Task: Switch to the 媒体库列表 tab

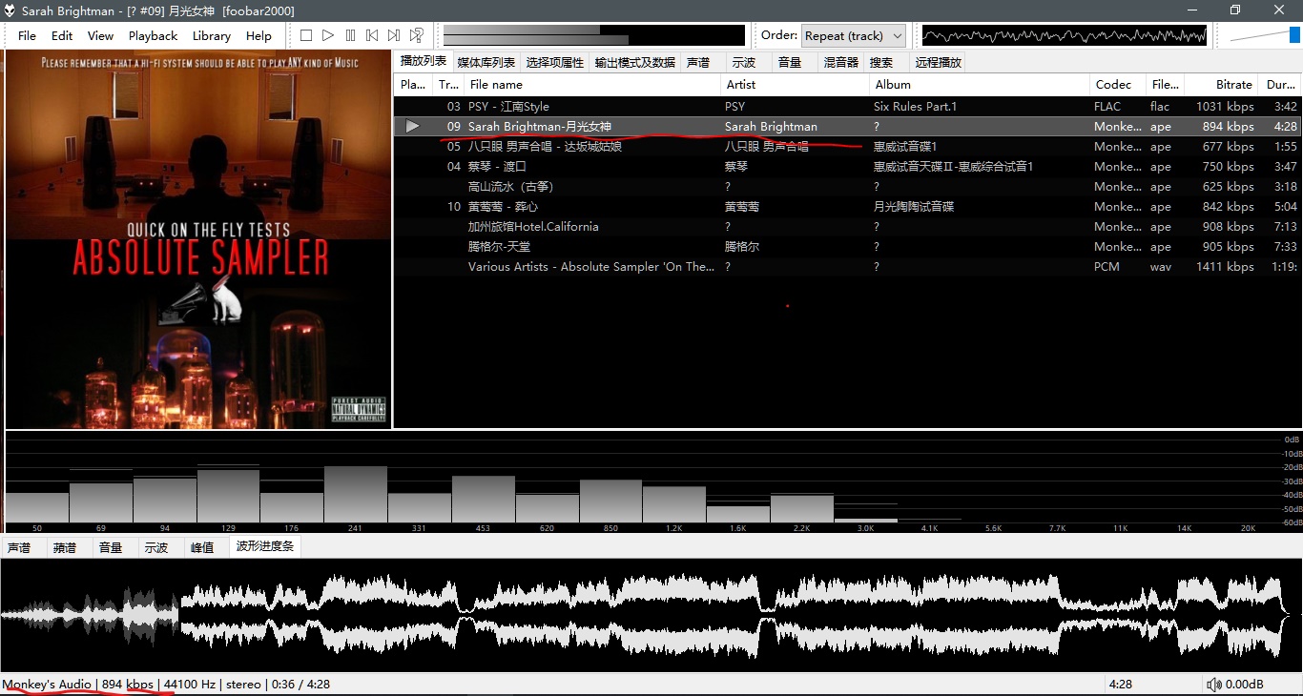Action: [x=486, y=63]
